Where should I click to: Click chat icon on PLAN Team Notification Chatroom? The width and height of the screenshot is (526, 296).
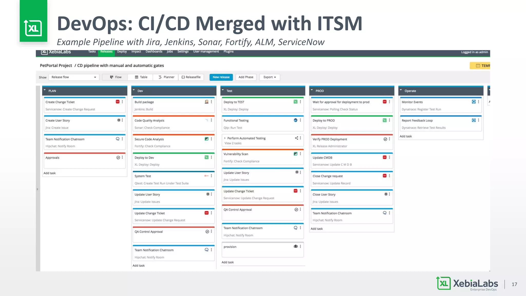tap(118, 139)
